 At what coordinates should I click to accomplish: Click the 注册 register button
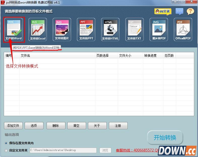point(118,126)
